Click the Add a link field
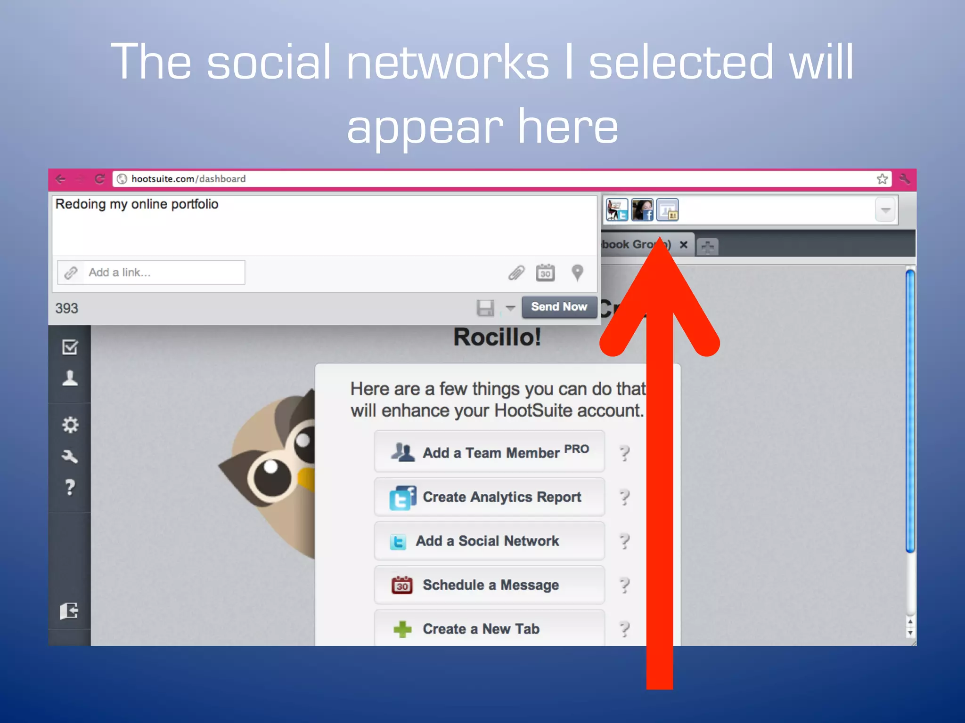This screenshot has width=965, height=723. click(x=151, y=273)
